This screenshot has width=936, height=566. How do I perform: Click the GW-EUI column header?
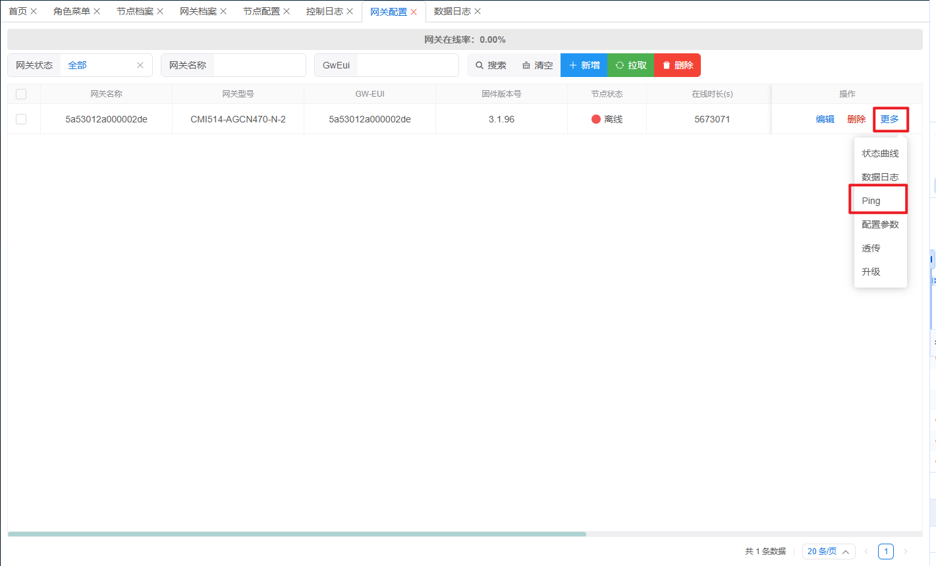point(370,94)
